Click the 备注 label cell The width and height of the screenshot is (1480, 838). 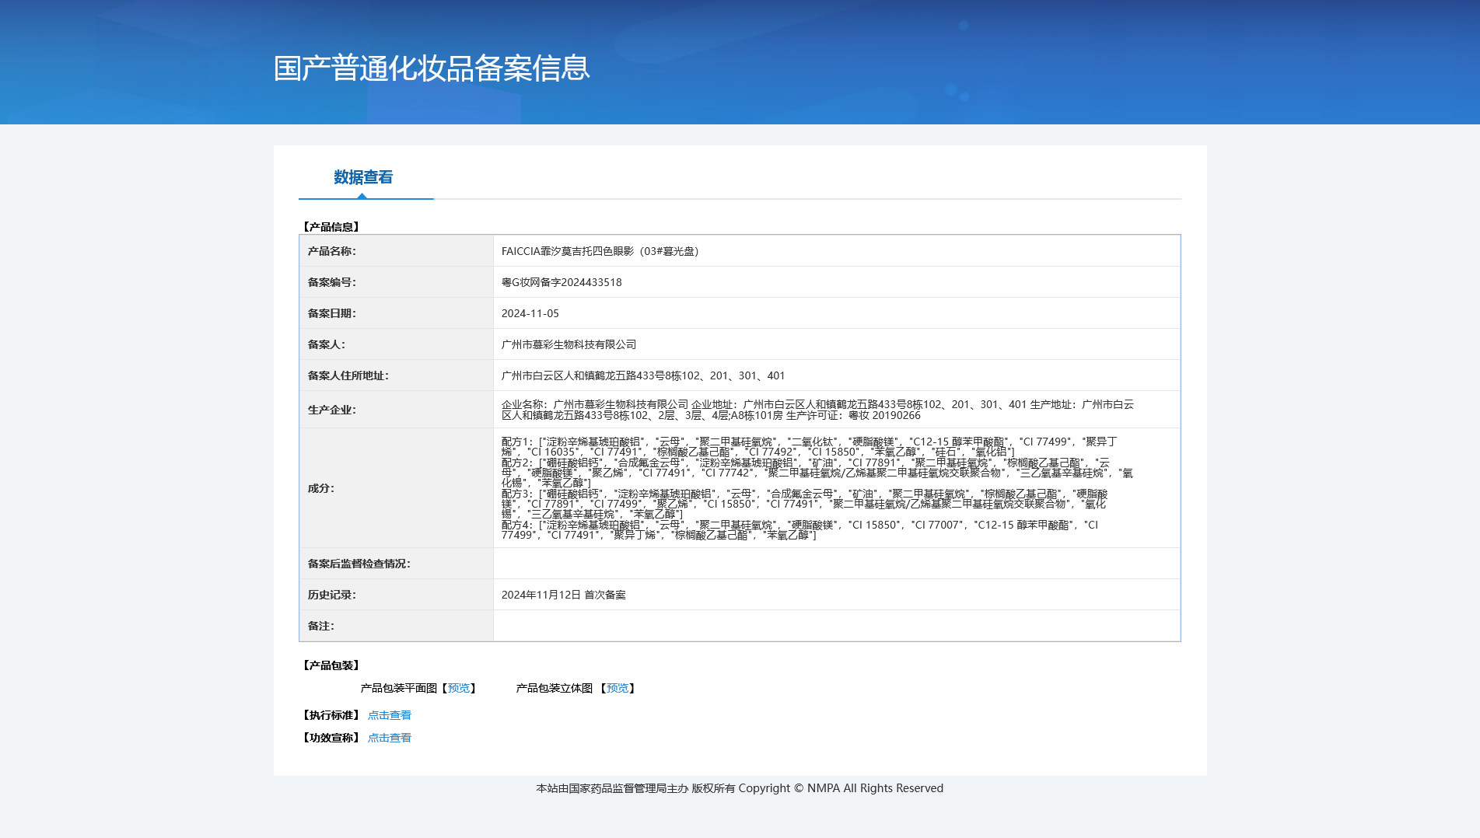coord(397,626)
